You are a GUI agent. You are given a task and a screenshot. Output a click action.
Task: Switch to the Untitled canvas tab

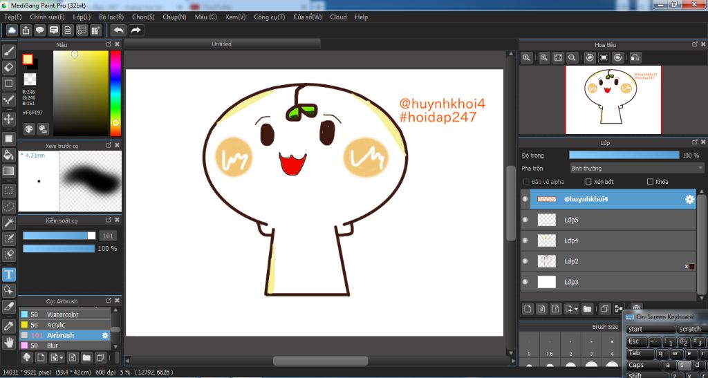pyautogui.click(x=222, y=44)
